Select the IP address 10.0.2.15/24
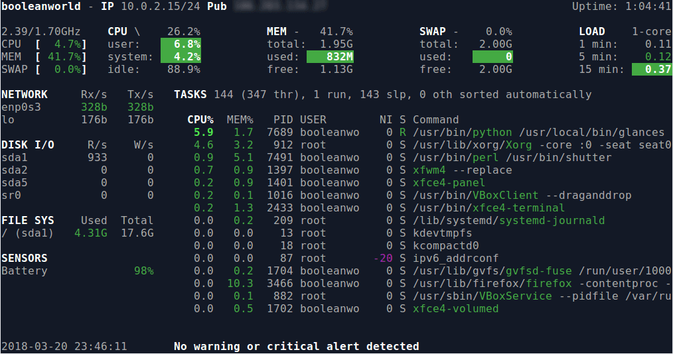 tap(161, 7)
